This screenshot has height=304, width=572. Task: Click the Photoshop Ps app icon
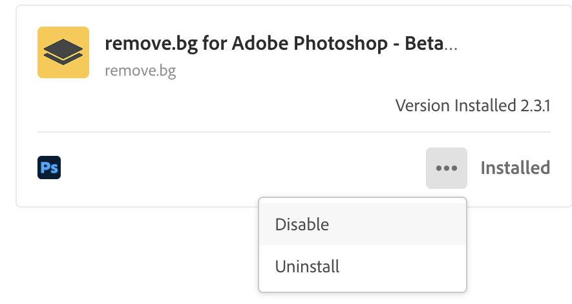coord(49,168)
